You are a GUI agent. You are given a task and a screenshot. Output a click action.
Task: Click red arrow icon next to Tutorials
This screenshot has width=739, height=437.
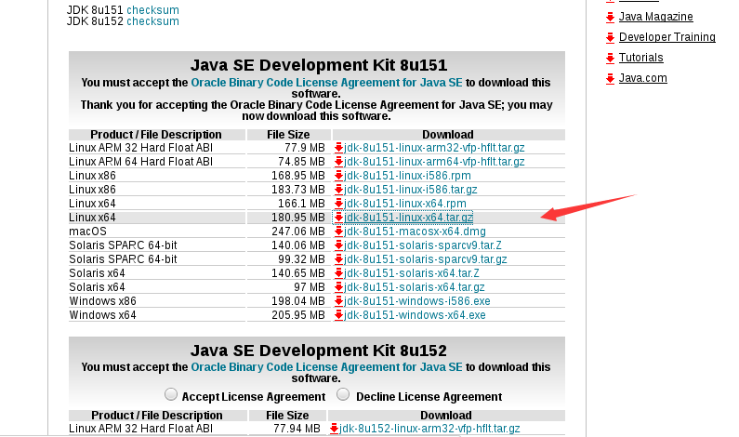click(x=610, y=58)
